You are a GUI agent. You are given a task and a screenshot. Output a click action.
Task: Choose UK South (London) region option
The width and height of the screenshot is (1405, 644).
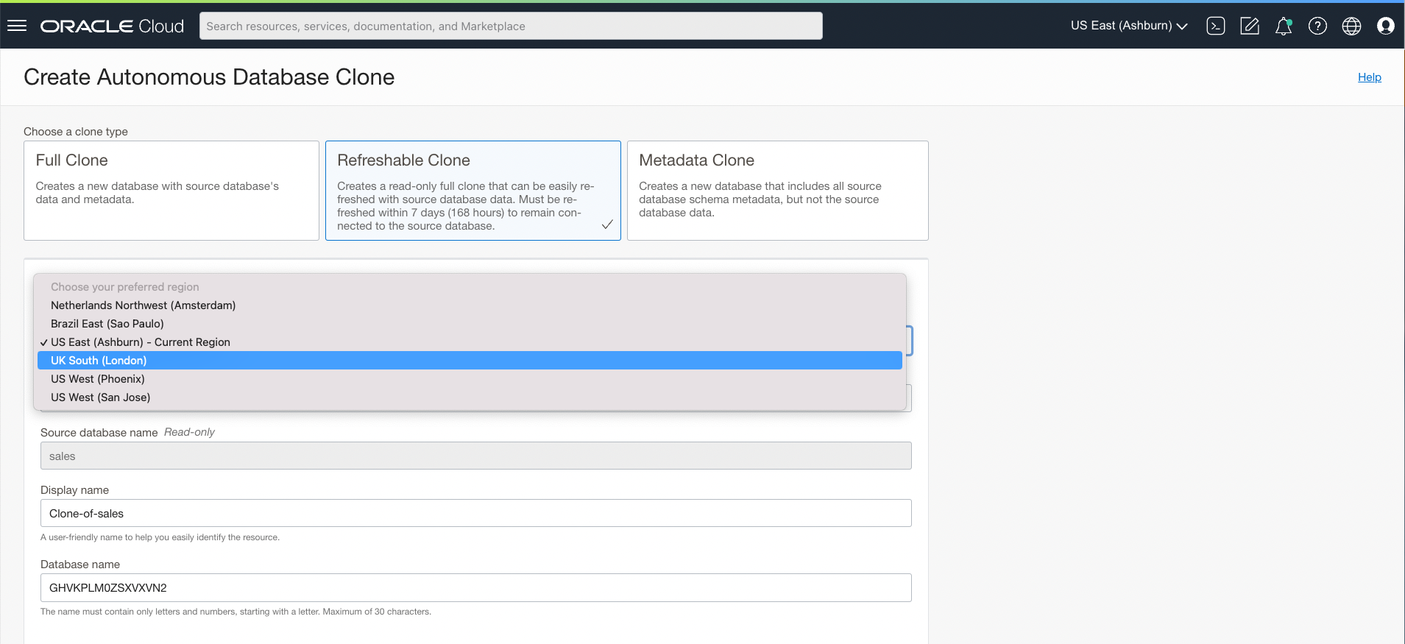click(x=470, y=361)
